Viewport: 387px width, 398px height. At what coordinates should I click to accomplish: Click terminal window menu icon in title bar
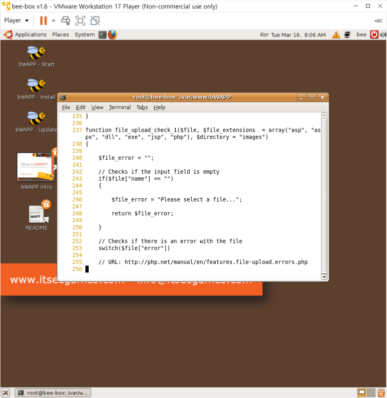63,97
